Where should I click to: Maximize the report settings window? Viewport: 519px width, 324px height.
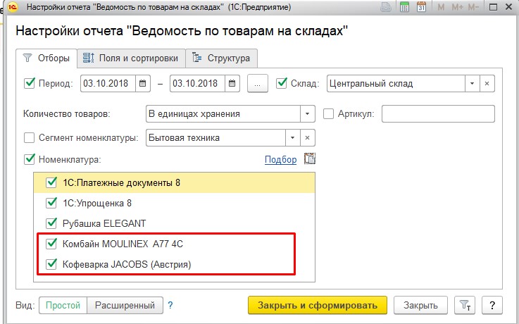click(493, 7)
